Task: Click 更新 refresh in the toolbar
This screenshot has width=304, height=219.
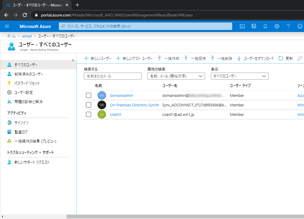Action: coord(286,58)
